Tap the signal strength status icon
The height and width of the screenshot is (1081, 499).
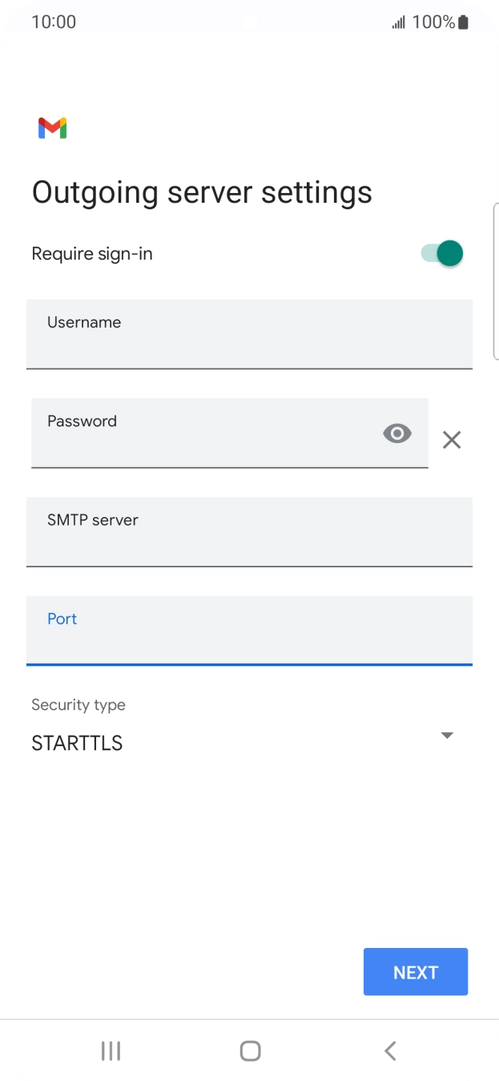398,22
